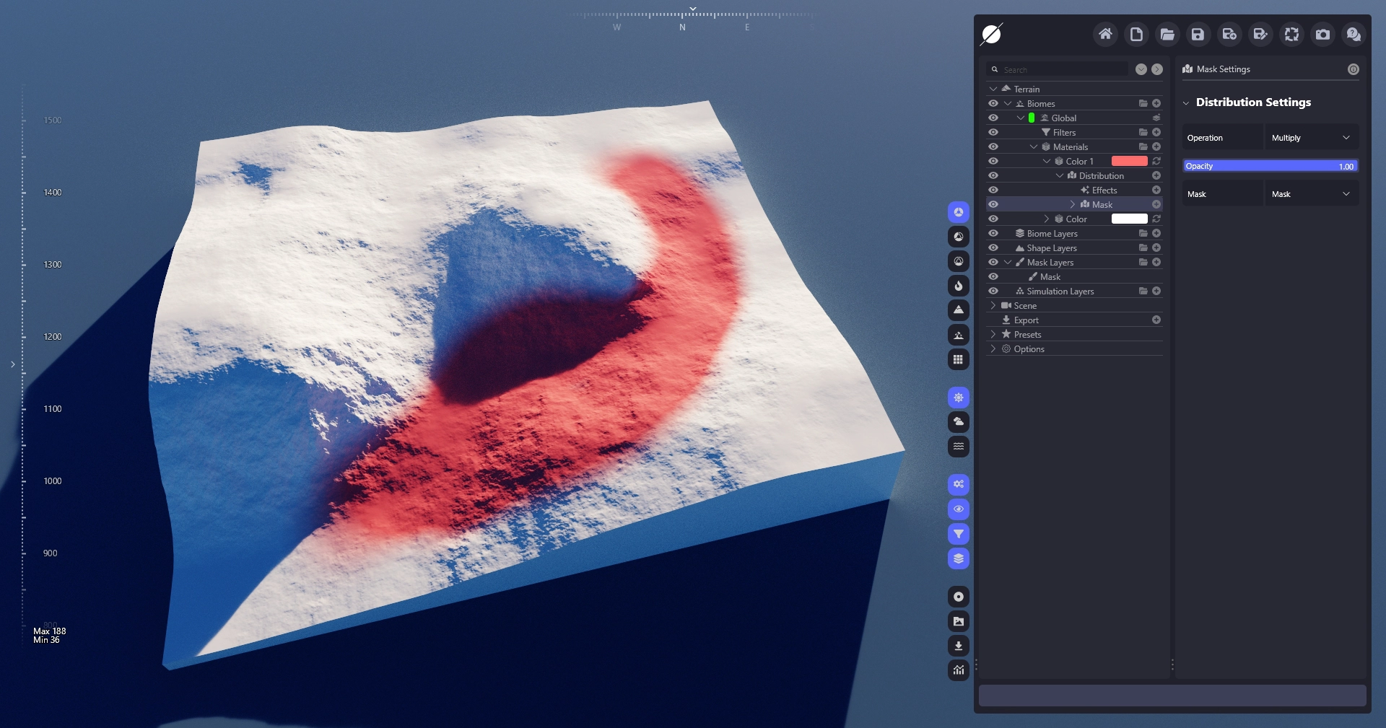1386x728 pixels.
Task: Select Biome Layers in the tree
Action: pos(1052,234)
